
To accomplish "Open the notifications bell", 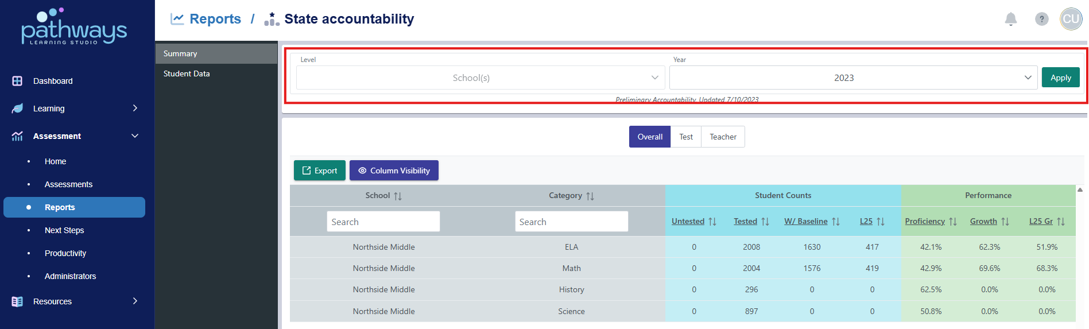I will coord(1011,19).
